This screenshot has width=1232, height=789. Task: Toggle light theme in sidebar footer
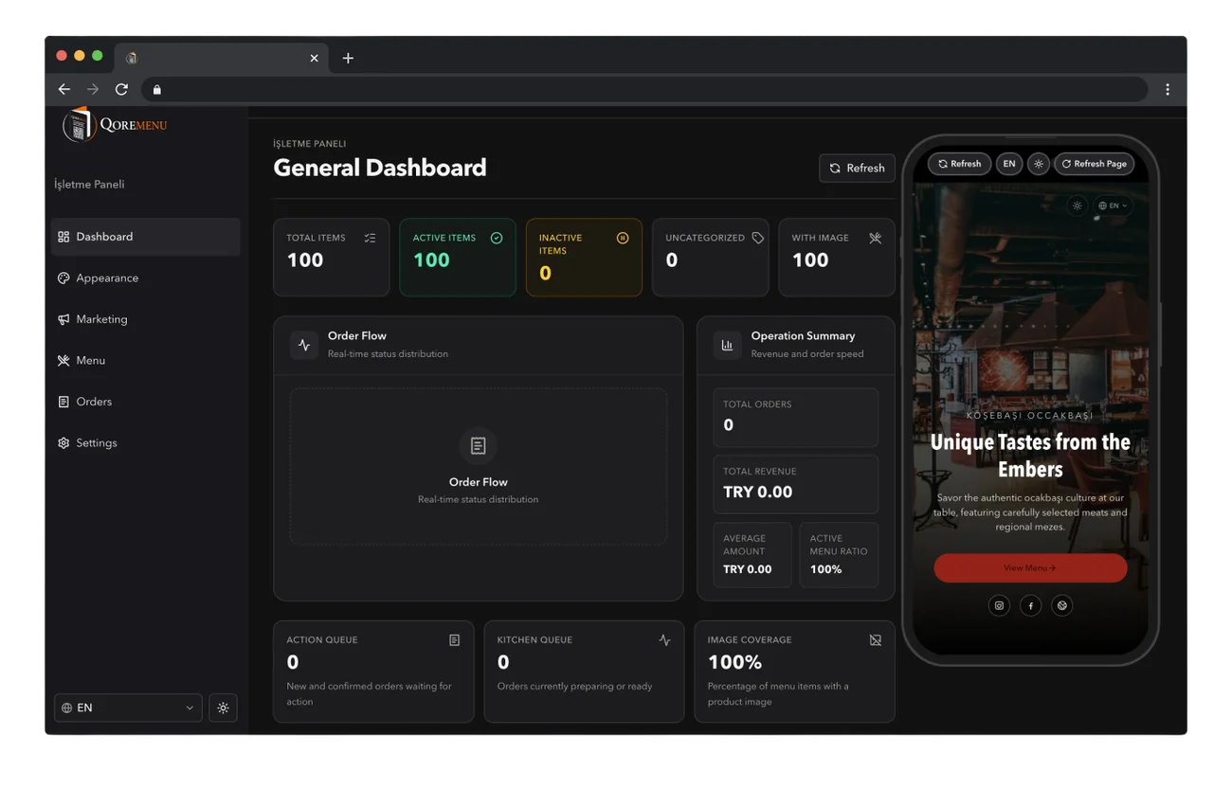click(x=224, y=708)
